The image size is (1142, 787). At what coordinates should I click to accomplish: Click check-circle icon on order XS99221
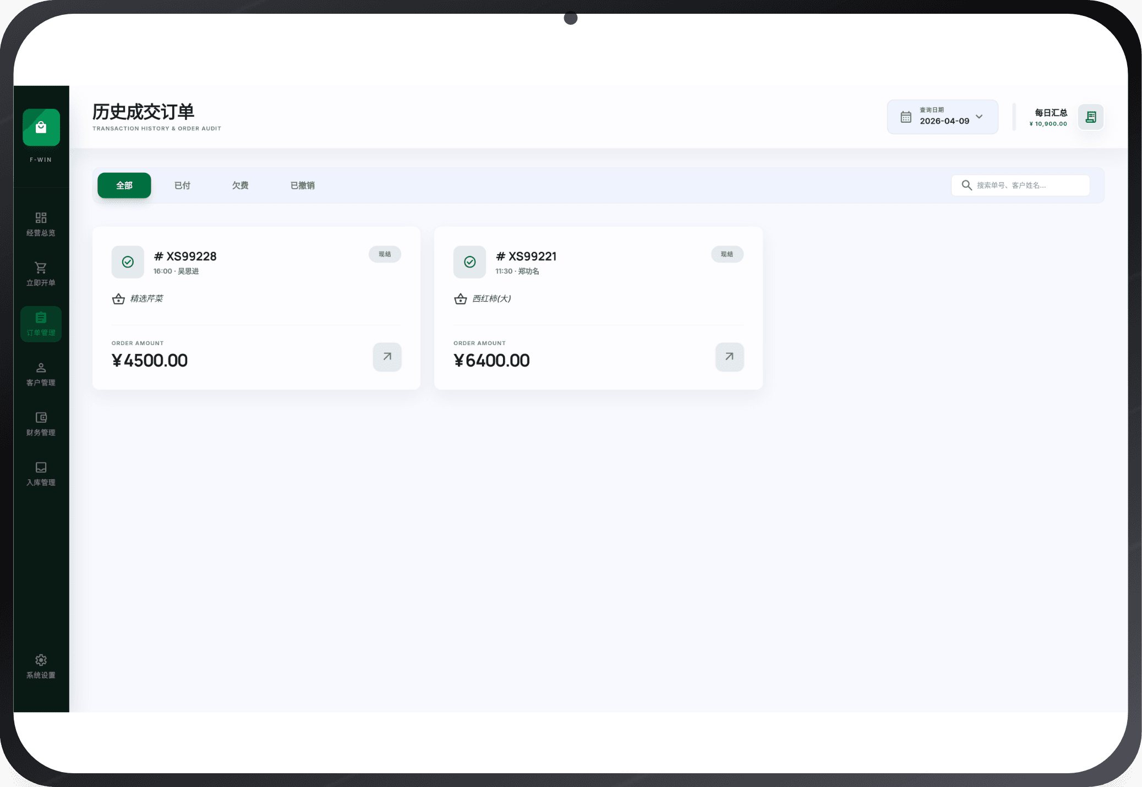[470, 262]
